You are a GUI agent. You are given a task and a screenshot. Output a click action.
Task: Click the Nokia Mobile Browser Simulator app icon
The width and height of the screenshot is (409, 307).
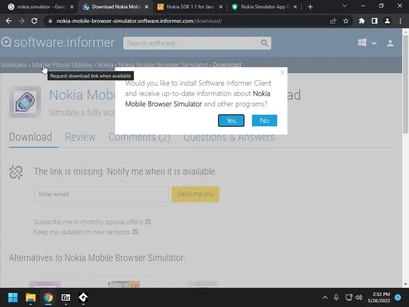[x=25, y=102]
